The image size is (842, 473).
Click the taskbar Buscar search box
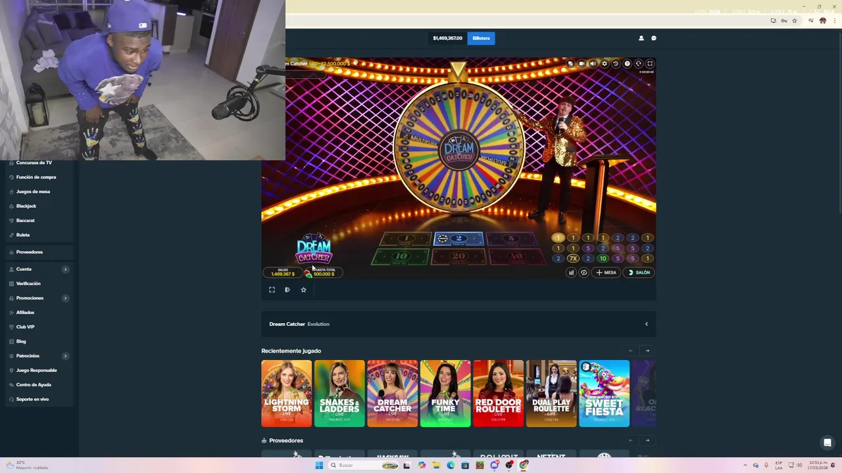(363, 465)
